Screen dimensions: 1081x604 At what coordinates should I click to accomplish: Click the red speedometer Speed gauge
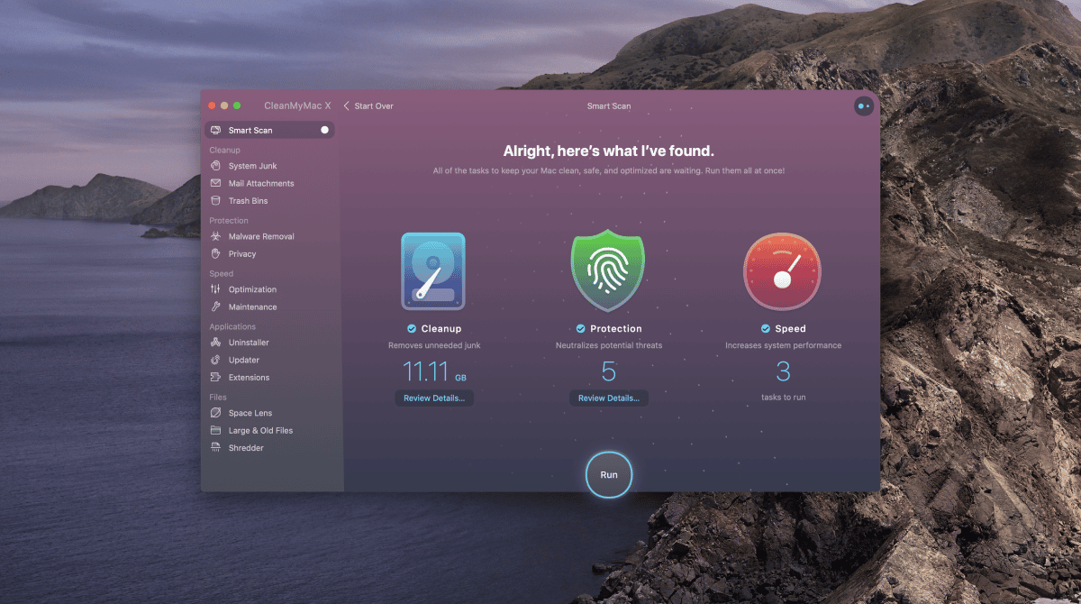(782, 271)
